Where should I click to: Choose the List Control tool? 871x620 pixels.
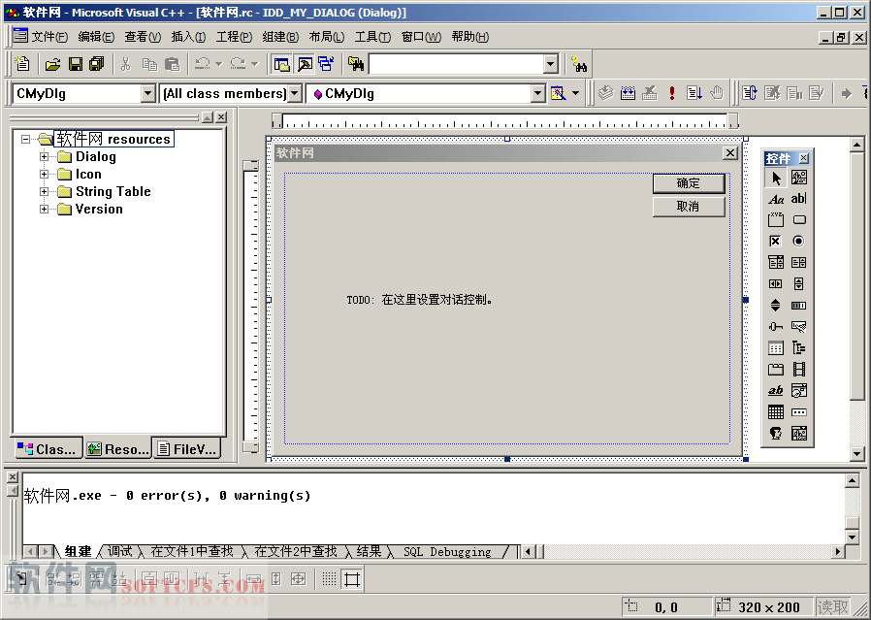(x=776, y=347)
